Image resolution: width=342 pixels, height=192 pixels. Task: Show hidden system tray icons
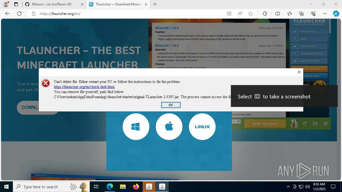click(288, 187)
